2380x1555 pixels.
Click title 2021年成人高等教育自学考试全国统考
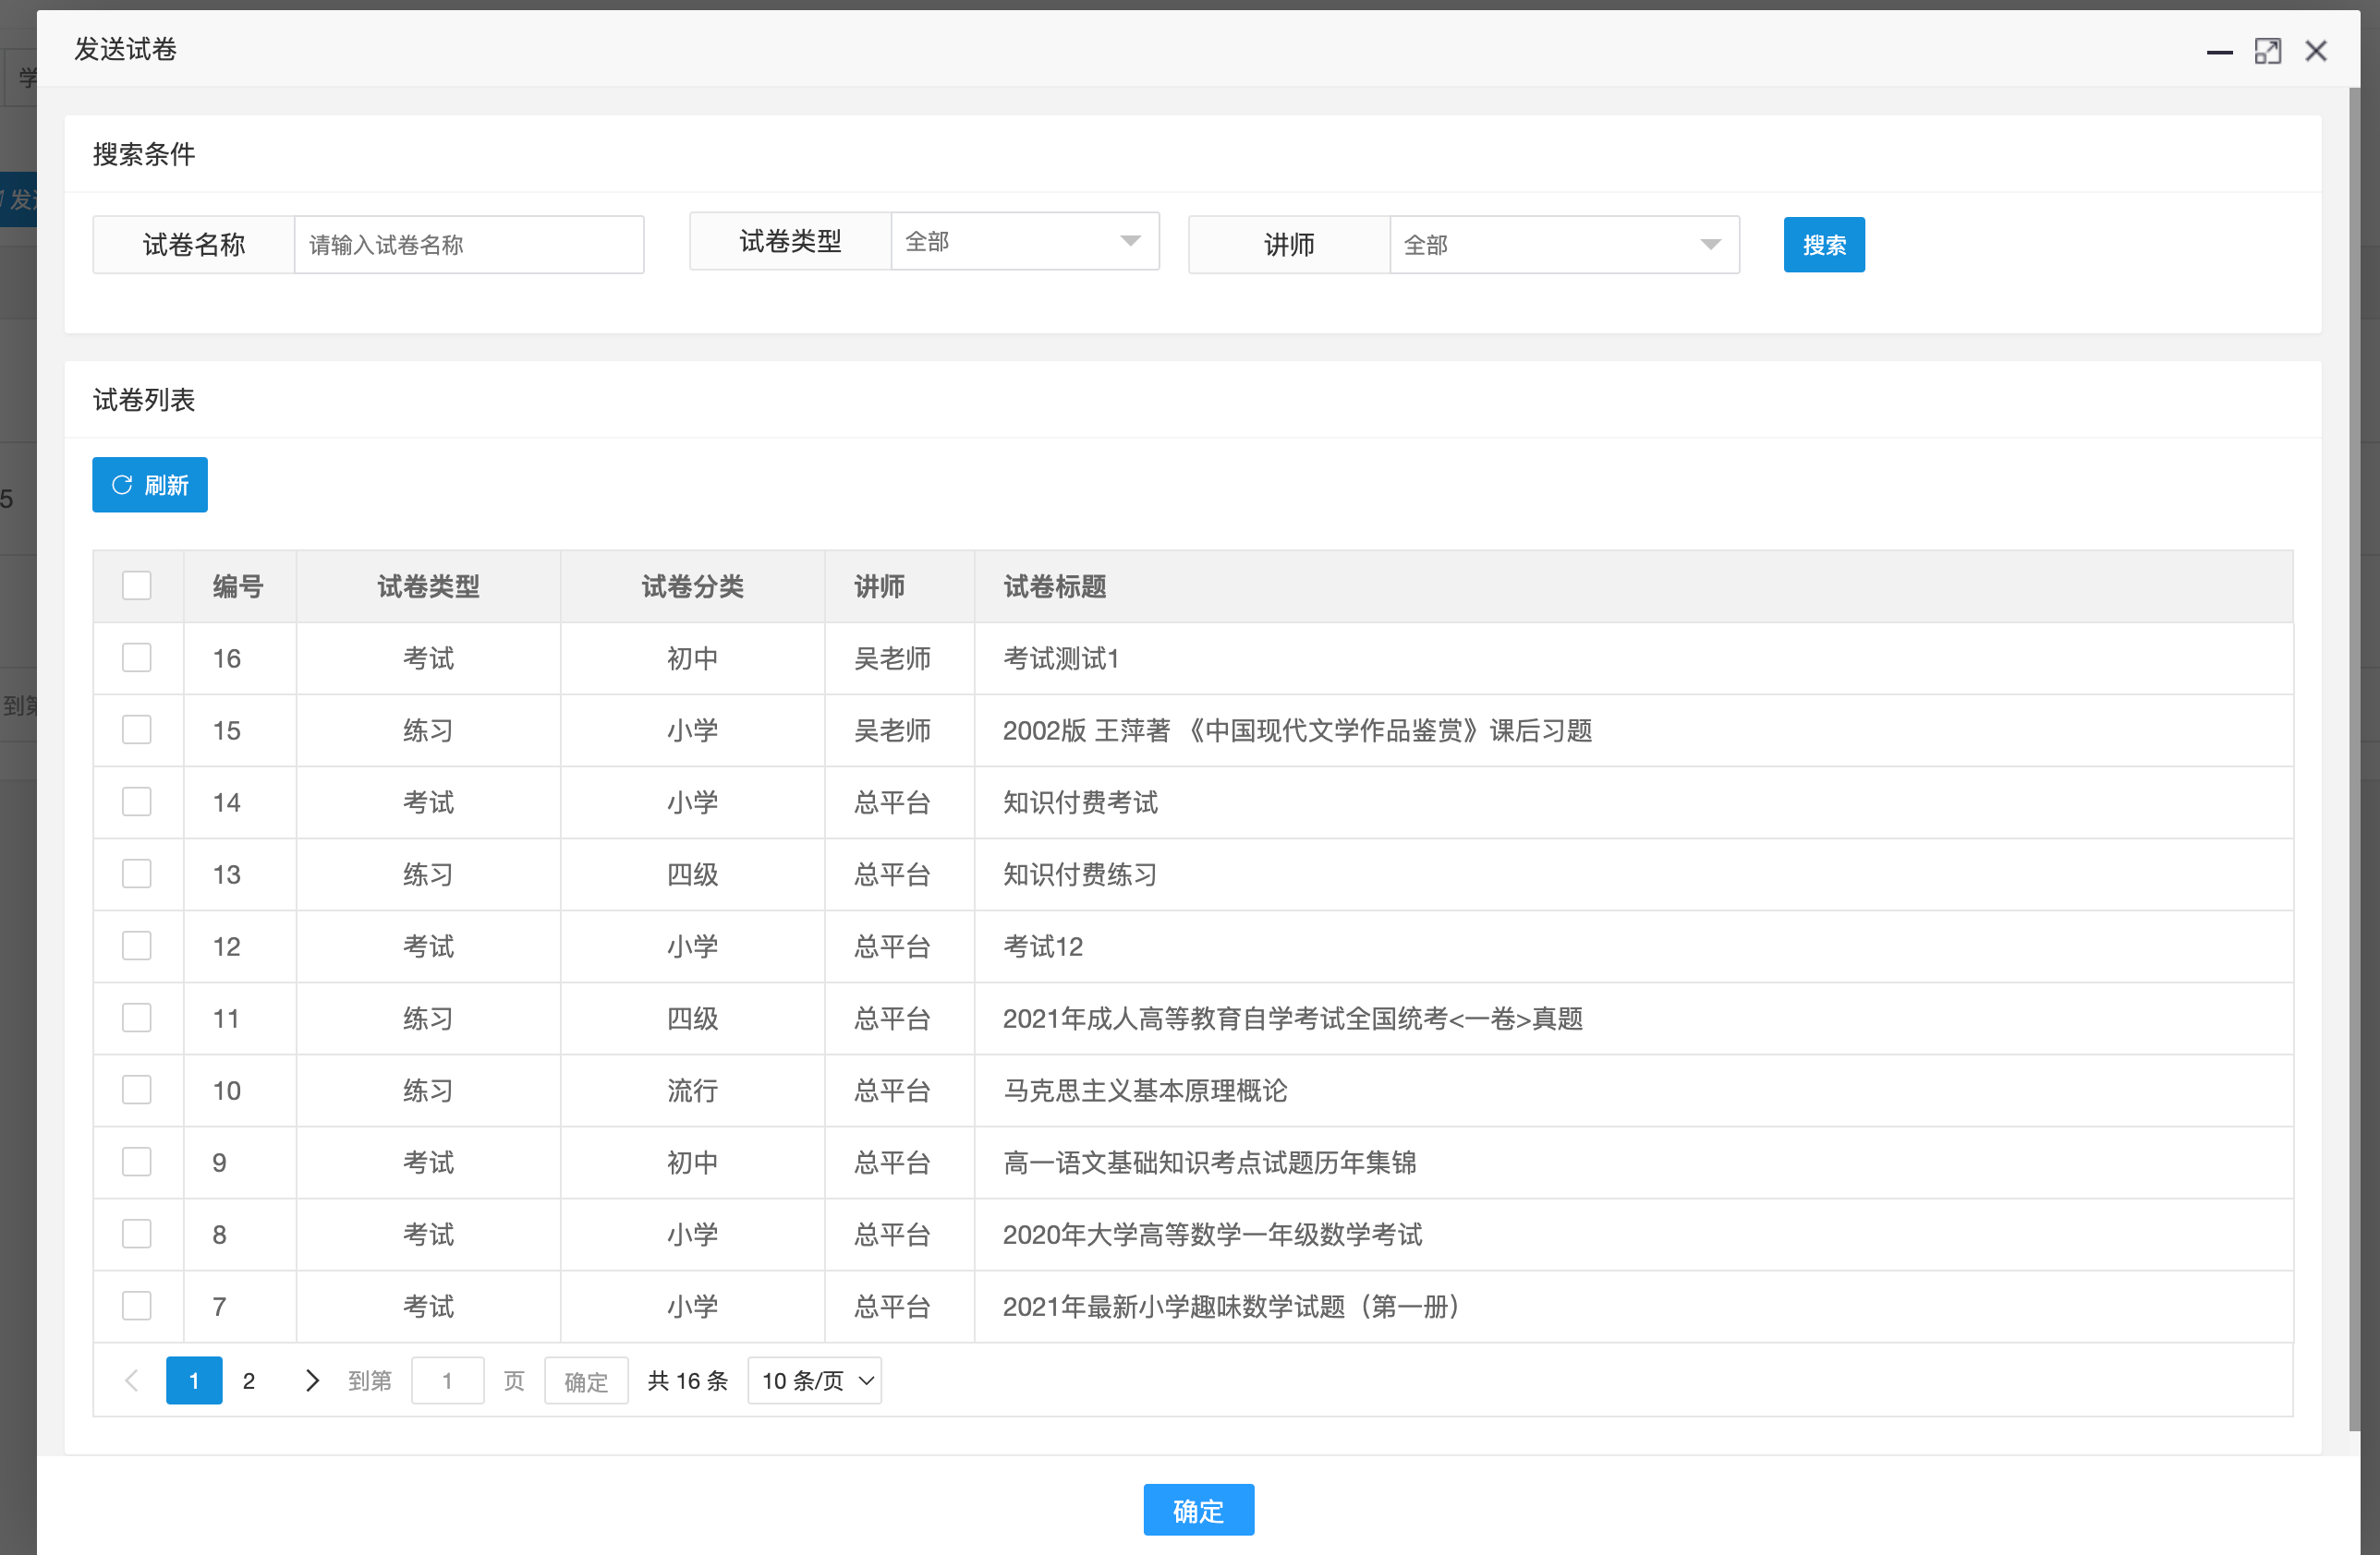pyautogui.click(x=1293, y=1019)
